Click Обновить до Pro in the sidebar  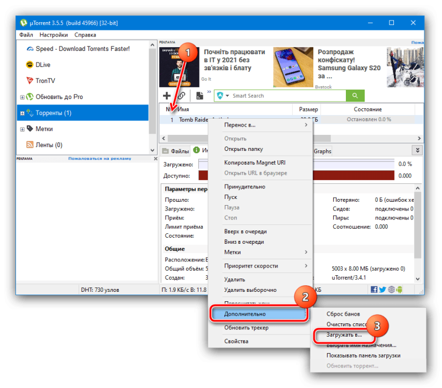click(59, 97)
